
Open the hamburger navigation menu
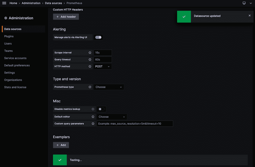[x=4, y=3]
